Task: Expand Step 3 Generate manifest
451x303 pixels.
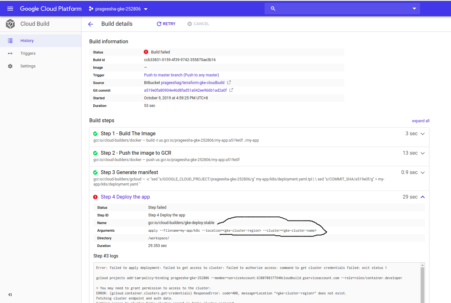Action: click(423, 173)
